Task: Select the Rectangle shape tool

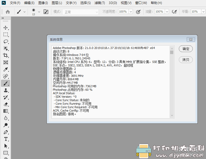Action: pos(6,153)
